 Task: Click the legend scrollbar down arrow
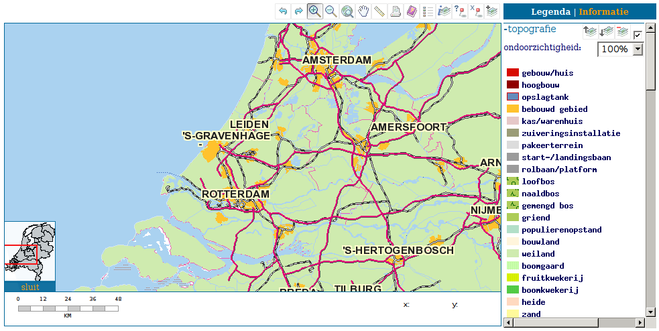tap(650, 312)
